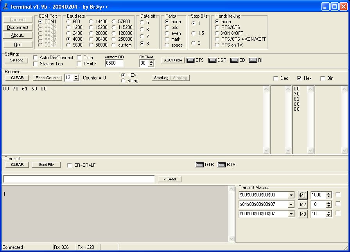Viewport: 350px width, 252px height.
Task: Click the RI status indicator
Action: 253,60
